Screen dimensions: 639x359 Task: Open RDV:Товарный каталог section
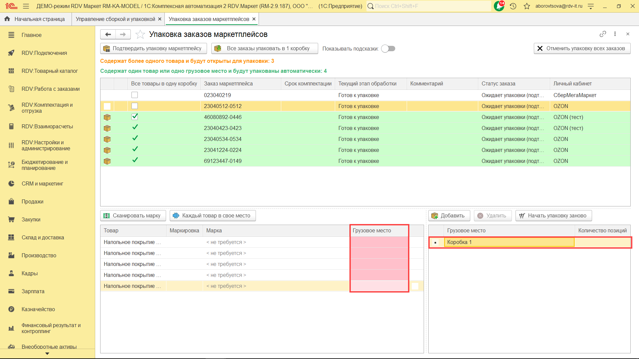point(50,71)
